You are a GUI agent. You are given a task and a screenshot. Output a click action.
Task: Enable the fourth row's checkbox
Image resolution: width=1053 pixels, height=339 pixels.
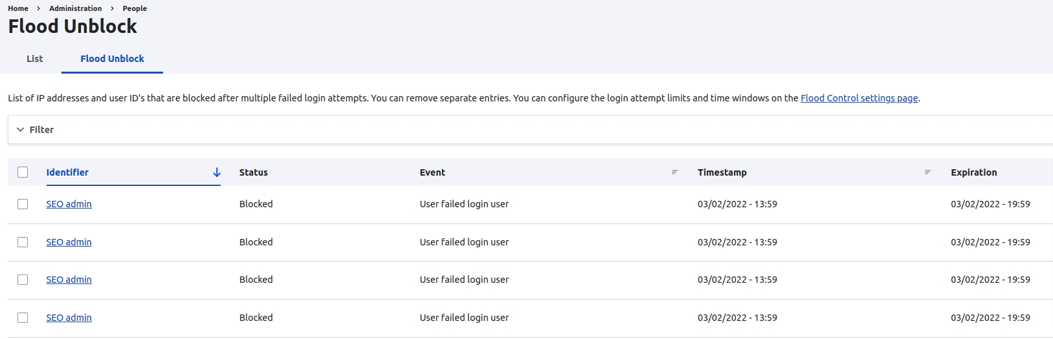(x=23, y=318)
